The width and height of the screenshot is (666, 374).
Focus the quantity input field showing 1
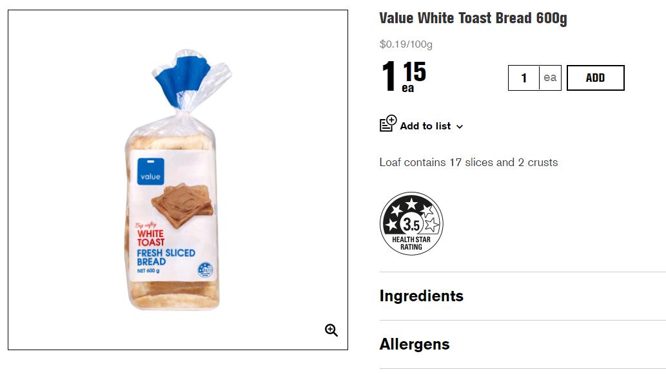pos(524,78)
